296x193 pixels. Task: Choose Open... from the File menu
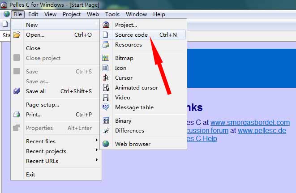tap(56, 35)
